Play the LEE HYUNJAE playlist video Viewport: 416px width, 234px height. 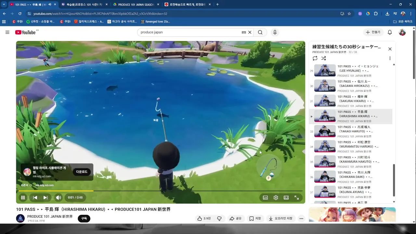click(351, 71)
